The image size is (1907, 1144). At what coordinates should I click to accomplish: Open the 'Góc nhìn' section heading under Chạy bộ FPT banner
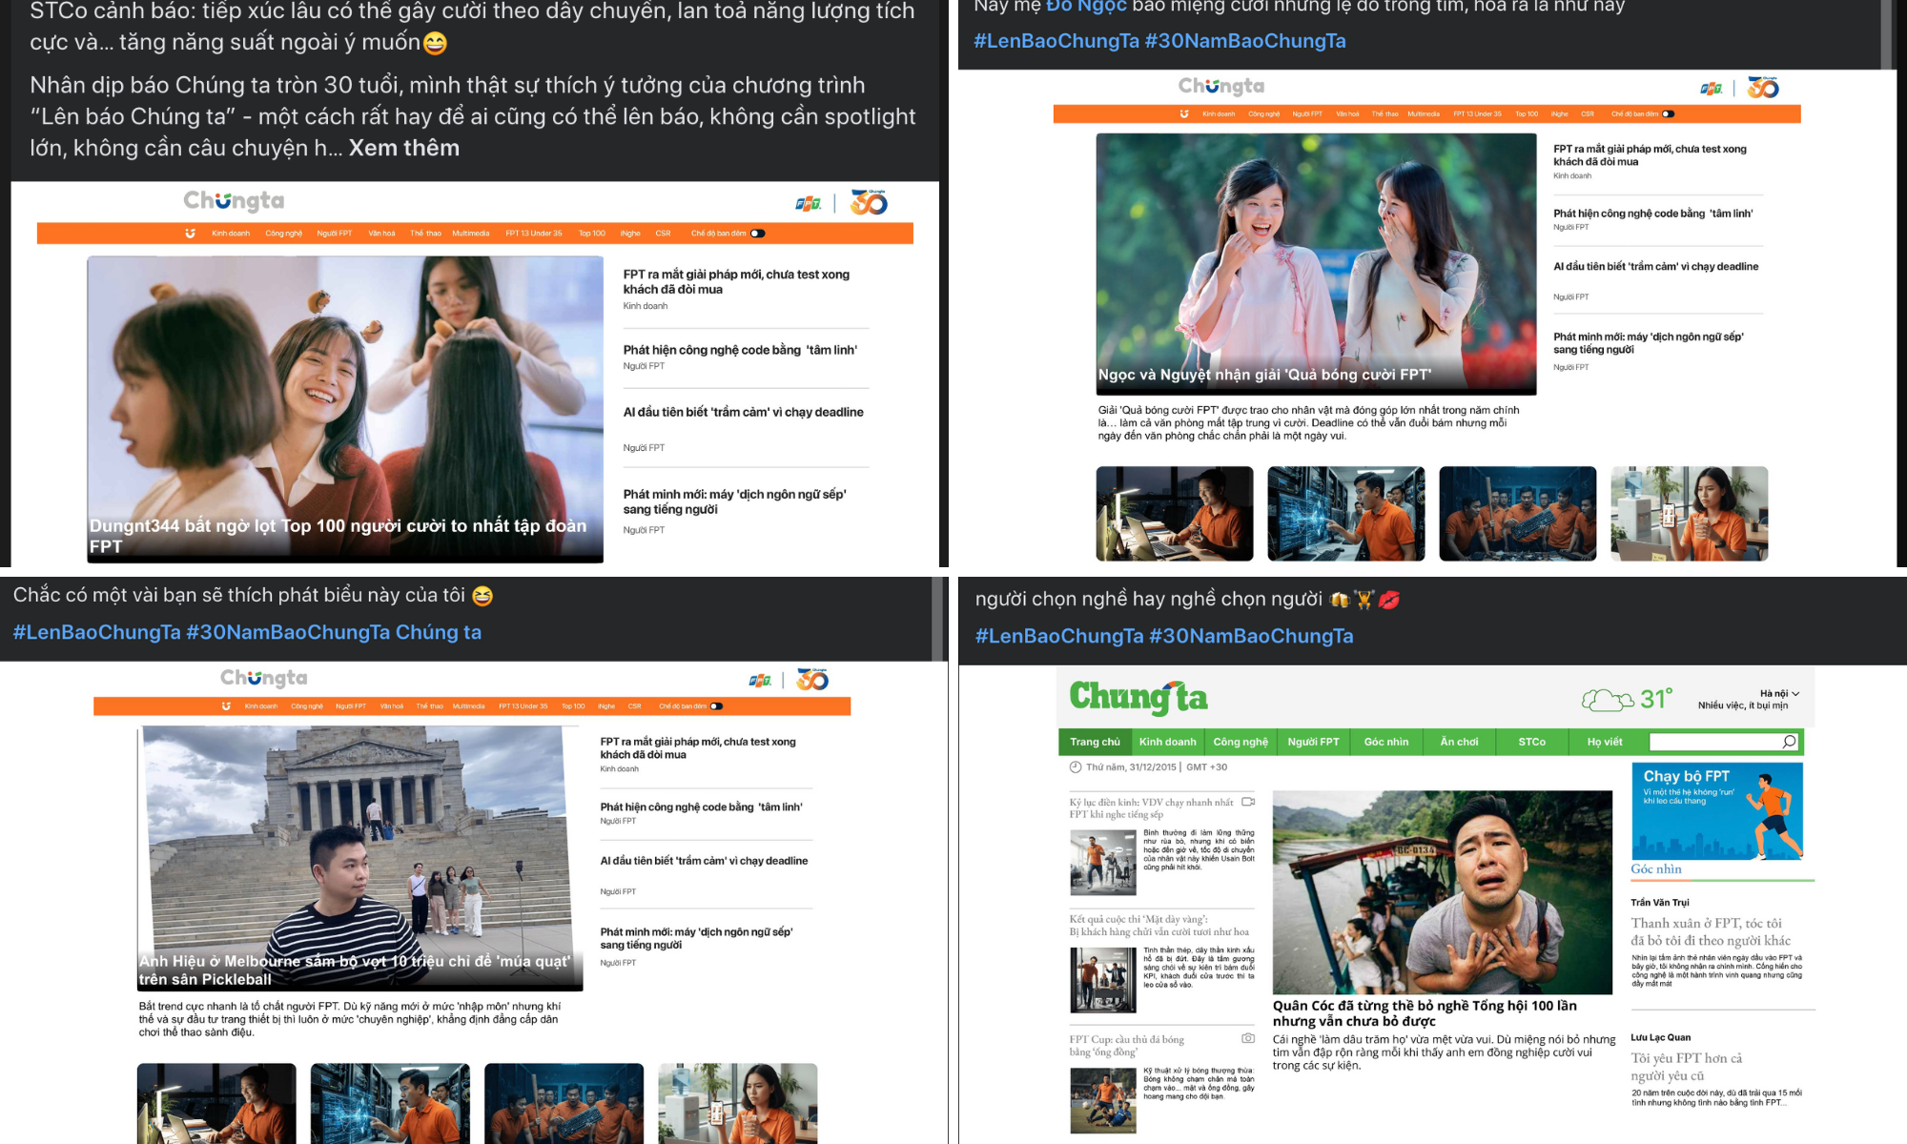pos(1656,868)
